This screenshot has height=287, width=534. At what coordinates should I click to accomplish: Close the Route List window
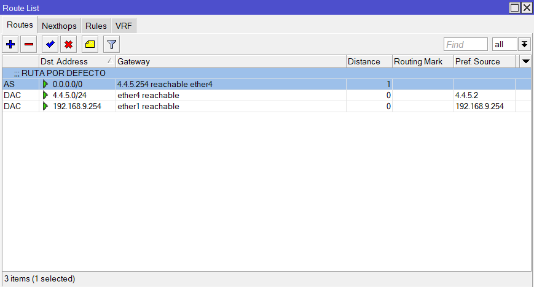point(527,7)
